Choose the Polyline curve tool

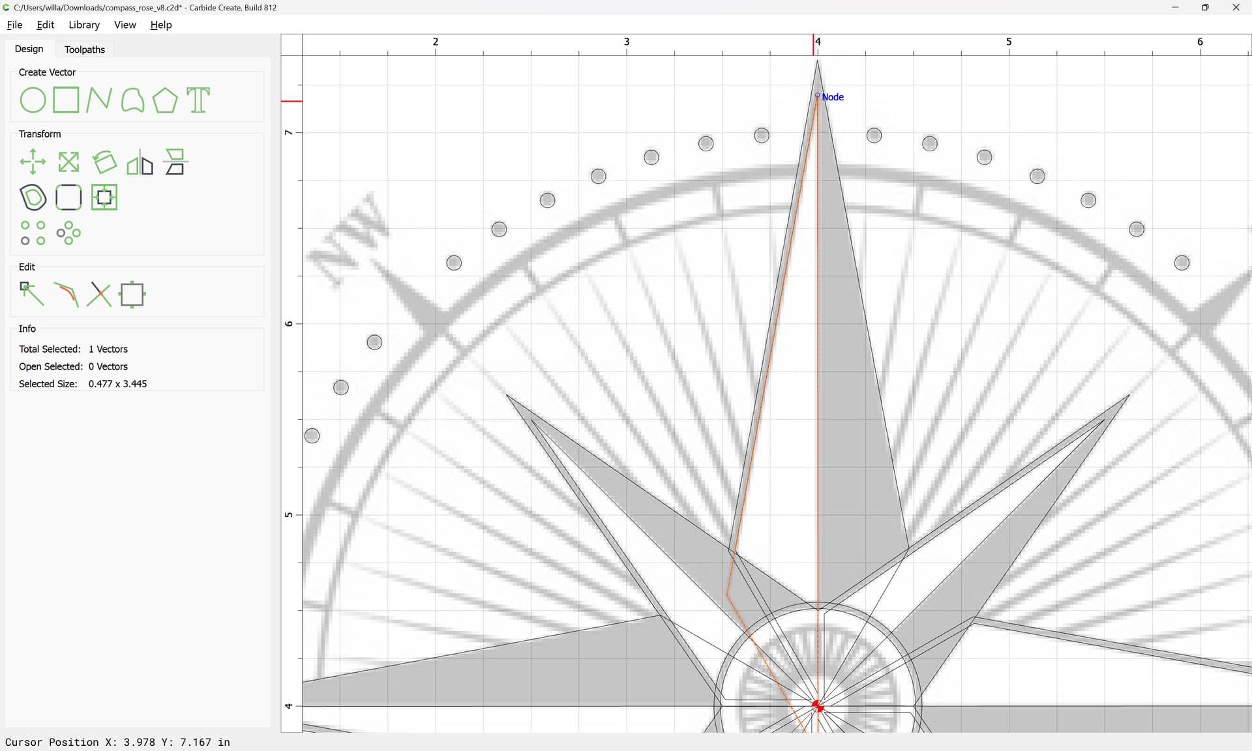coord(99,100)
